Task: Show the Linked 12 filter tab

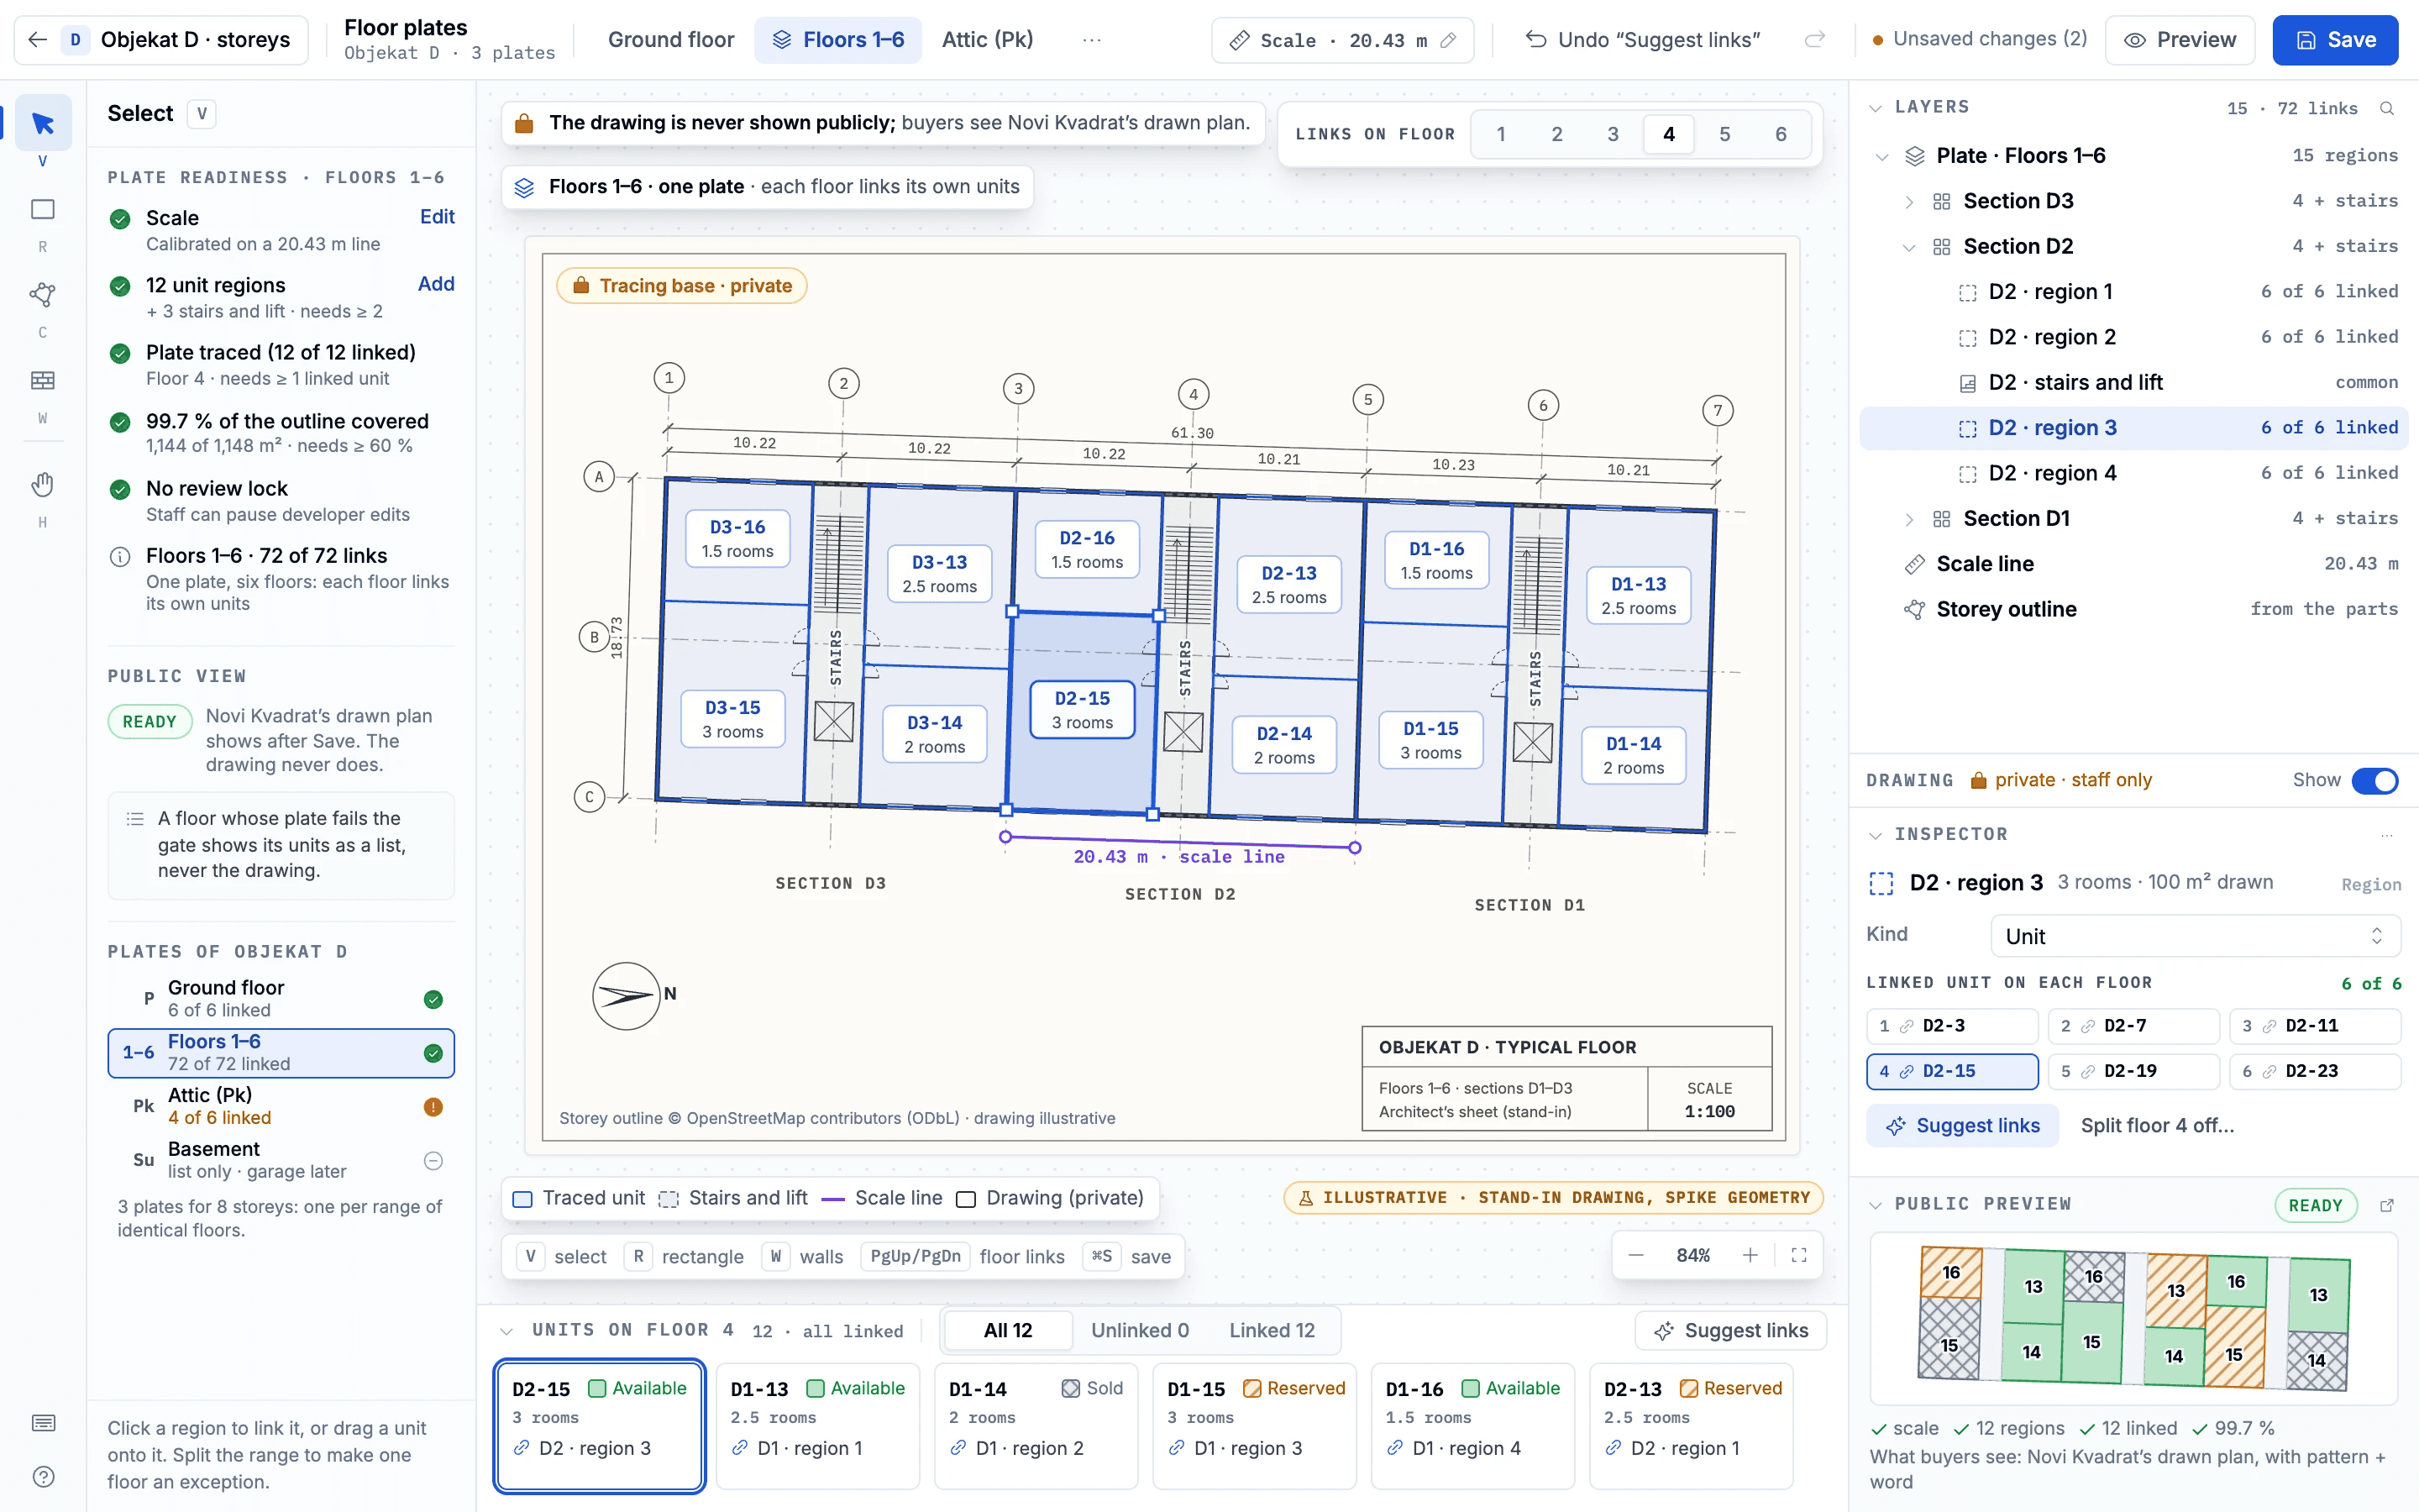Action: pos(1272,1330)
